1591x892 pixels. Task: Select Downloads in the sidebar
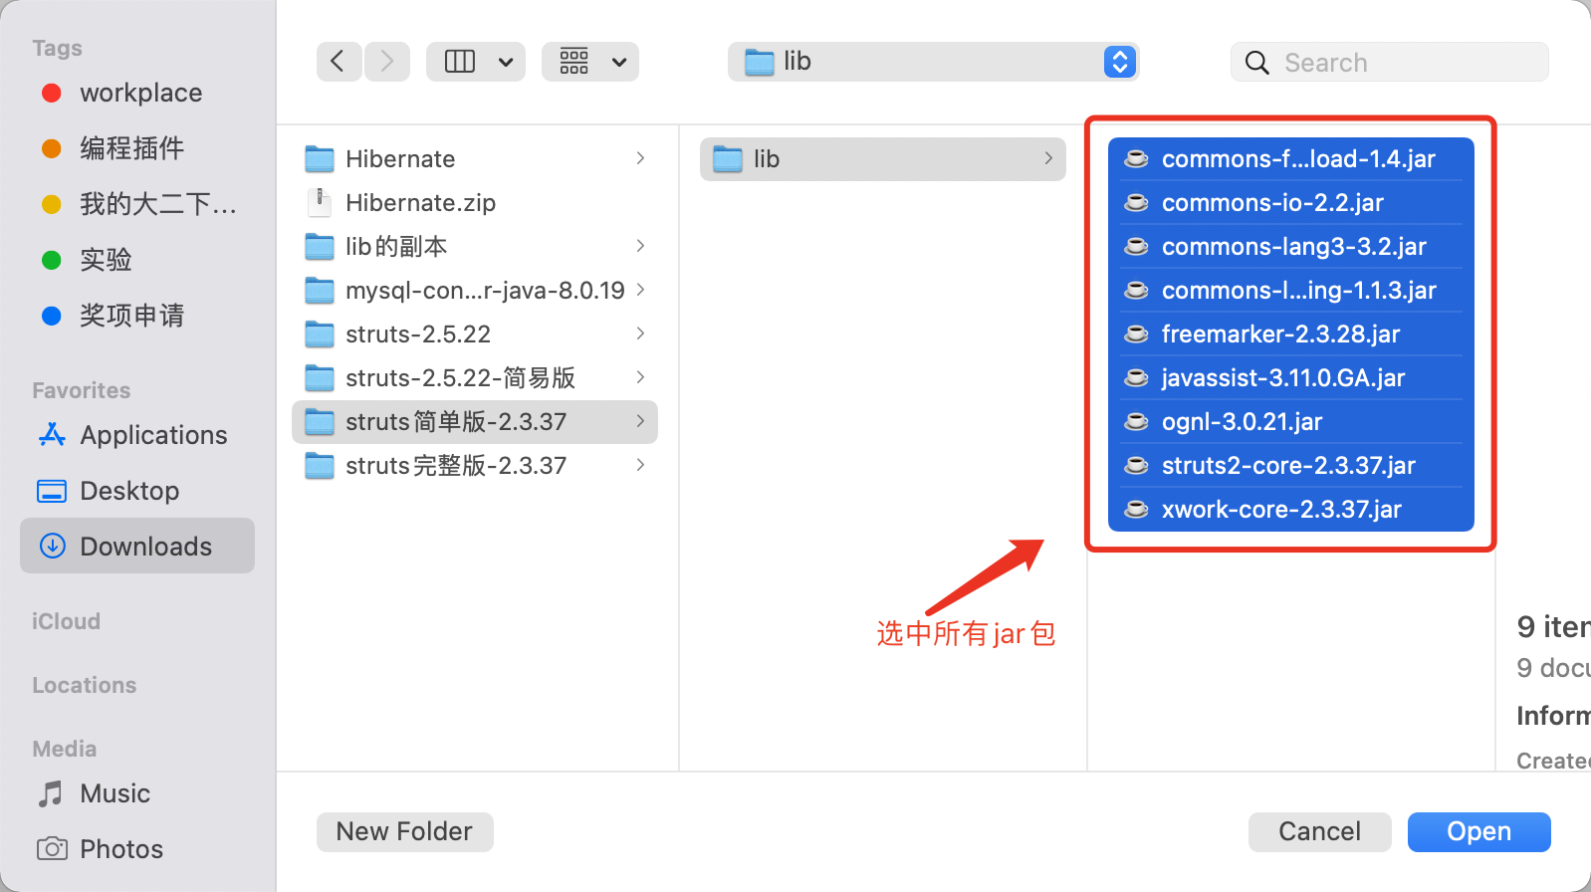[137, 546]
